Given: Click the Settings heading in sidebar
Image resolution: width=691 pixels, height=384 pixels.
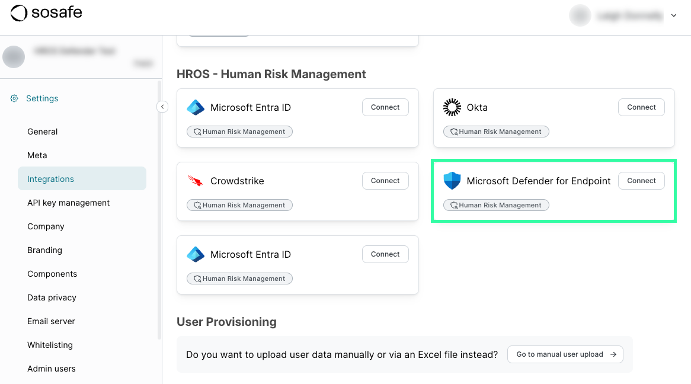Looking at the screenshot, I should tap(42, 98).
